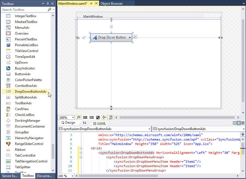
Task: Toggle snapline snapping on the designer toolbar
Action: point(104,117)
